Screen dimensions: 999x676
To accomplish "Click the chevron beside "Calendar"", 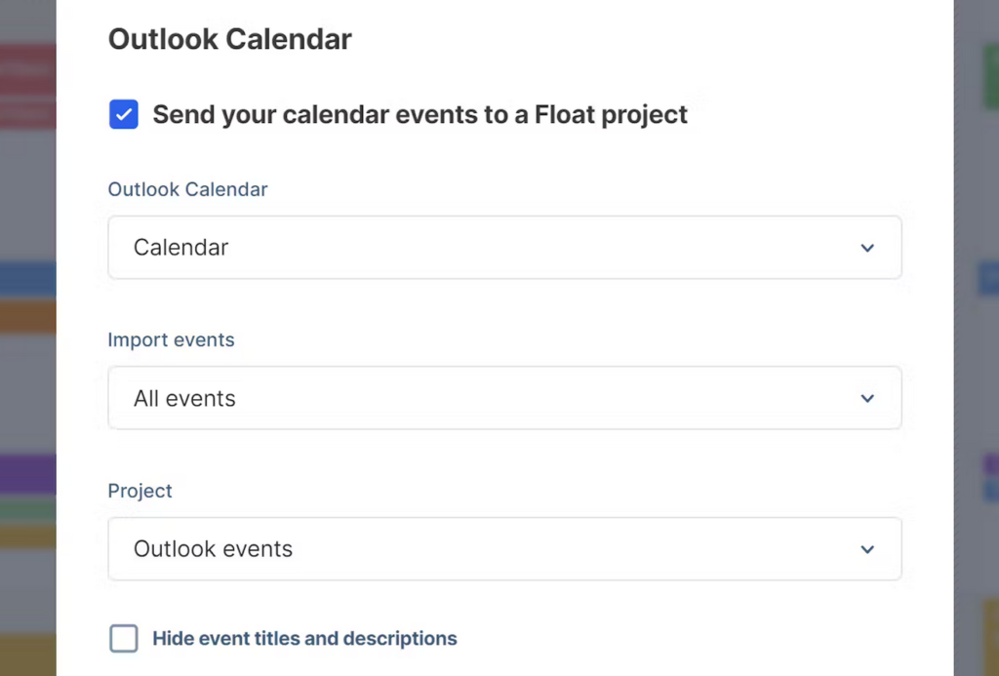I will click(866, 247).
